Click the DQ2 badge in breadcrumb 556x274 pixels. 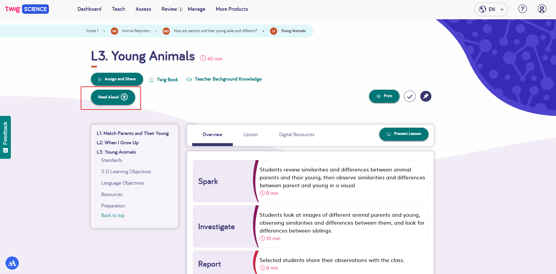click(166, 31)
